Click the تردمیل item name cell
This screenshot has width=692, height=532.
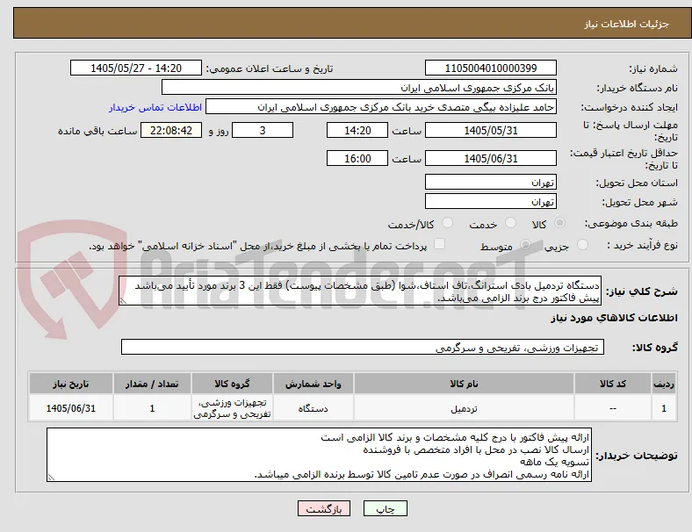point(464,408)
